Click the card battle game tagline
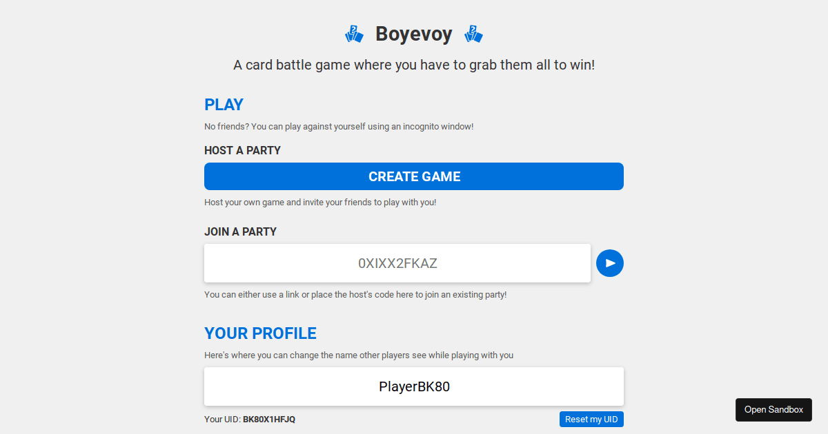Viewport: 828px width, 434px height. [x=413, y=64]
